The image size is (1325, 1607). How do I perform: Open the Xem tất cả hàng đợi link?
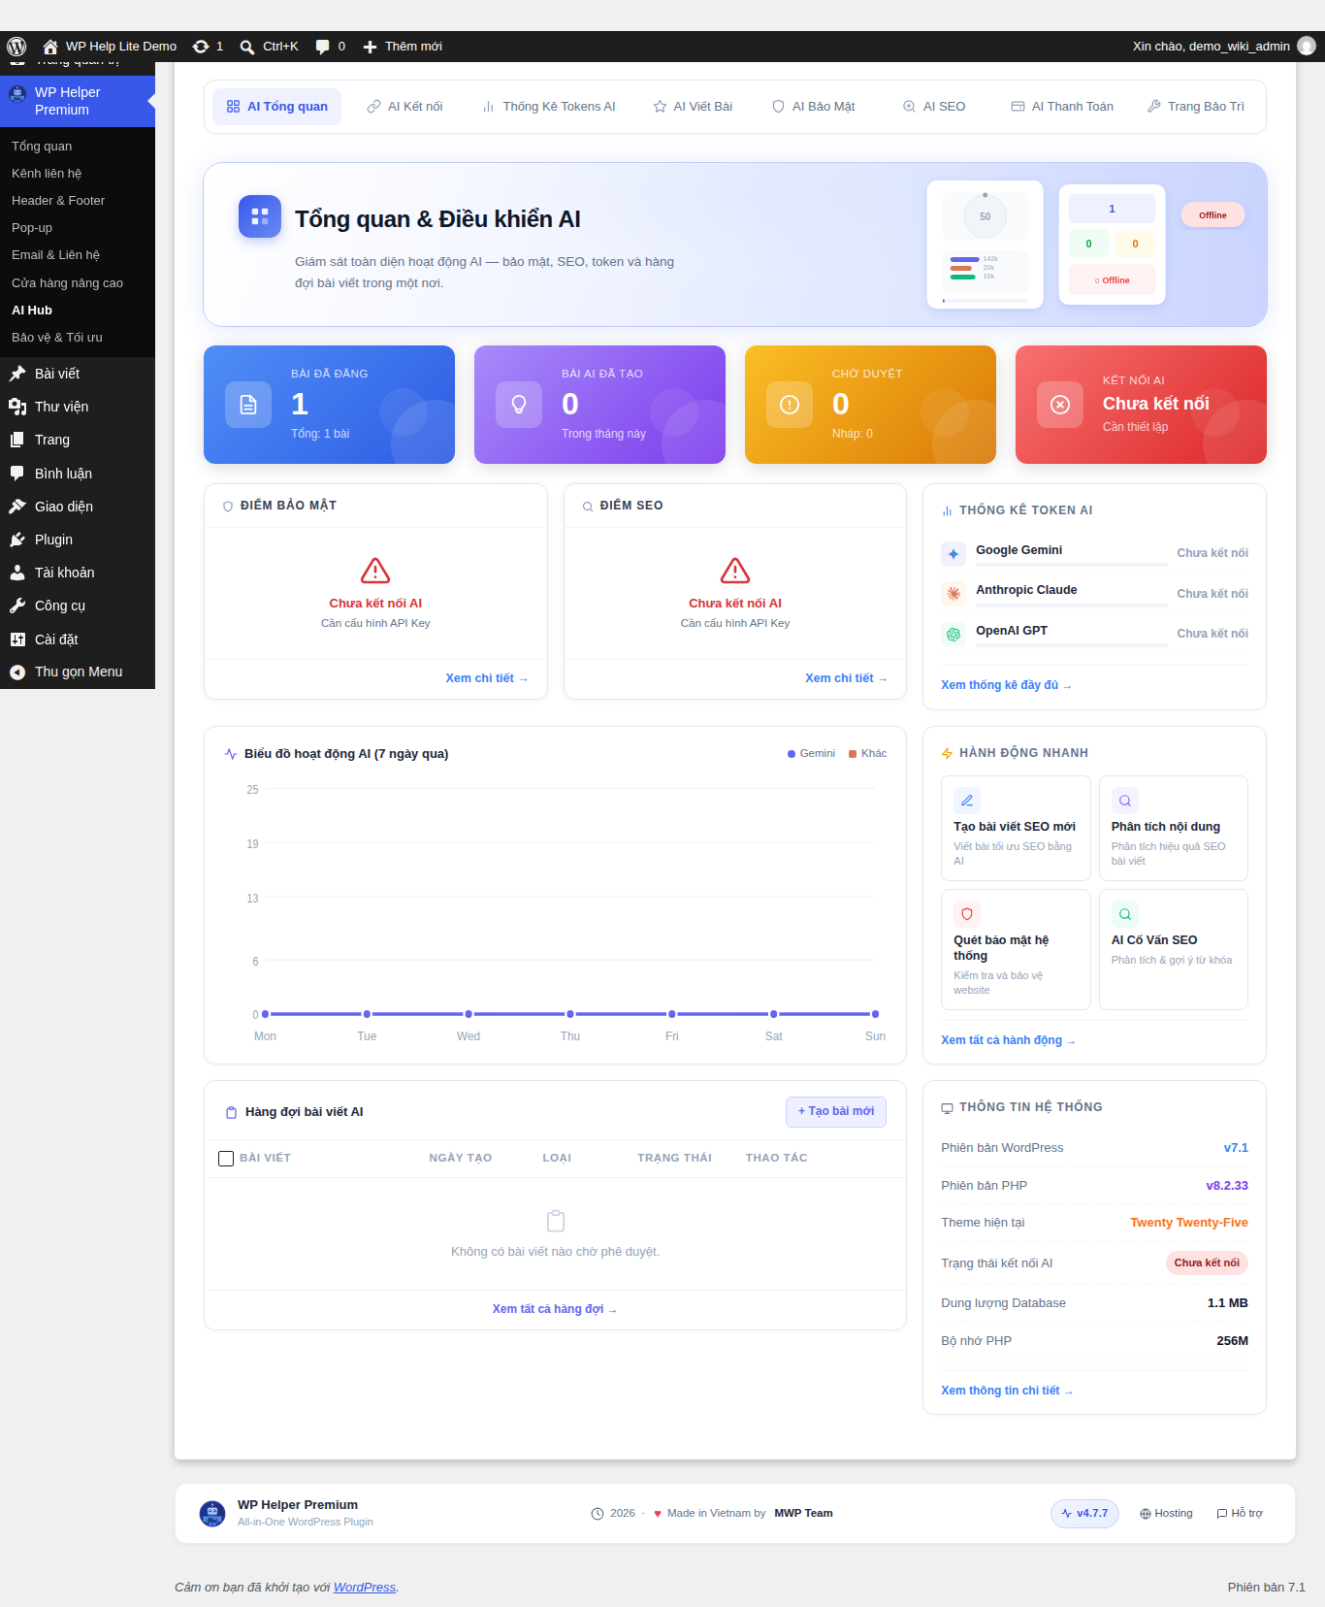pyautogui.click(x=555, y=1309)
